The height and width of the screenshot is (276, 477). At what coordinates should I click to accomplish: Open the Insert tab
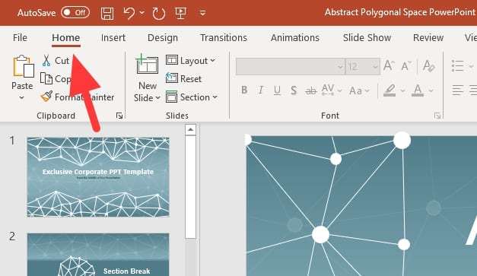pos(113,38)
